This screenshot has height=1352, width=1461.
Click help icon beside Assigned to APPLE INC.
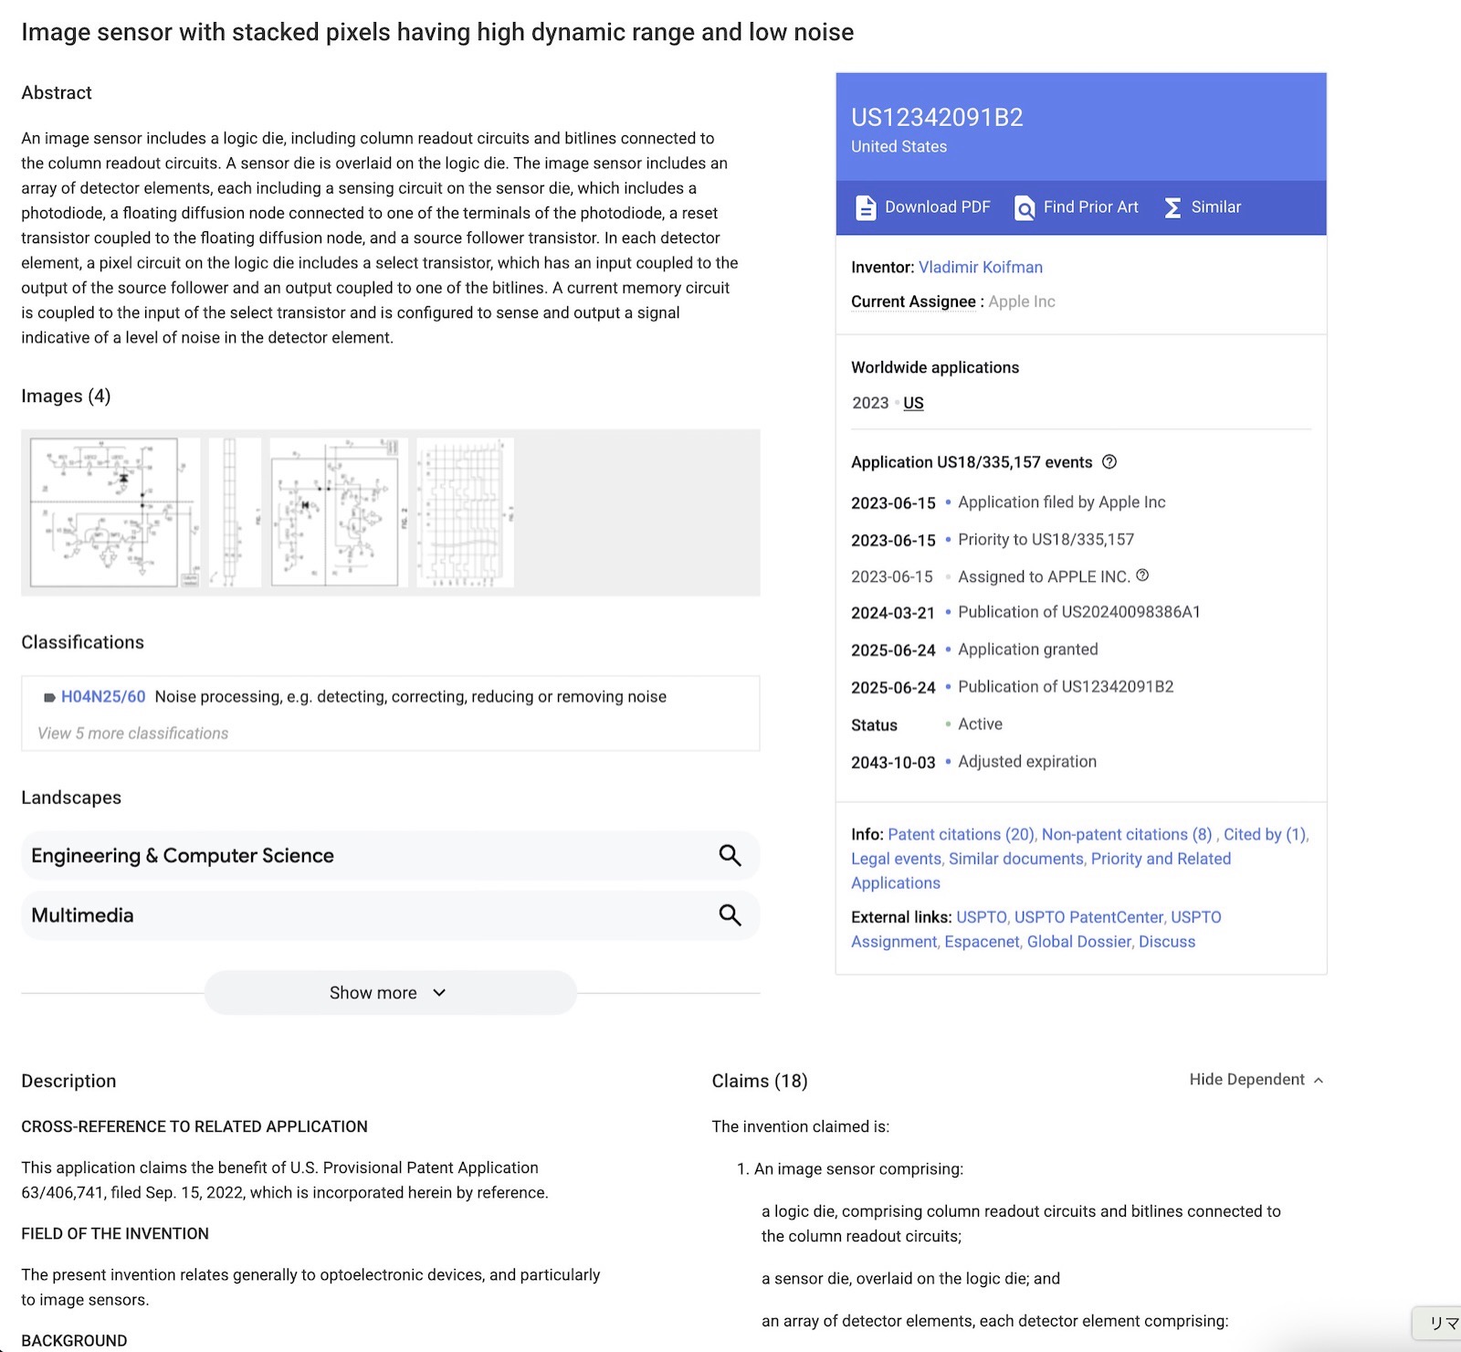(1142, 576)
